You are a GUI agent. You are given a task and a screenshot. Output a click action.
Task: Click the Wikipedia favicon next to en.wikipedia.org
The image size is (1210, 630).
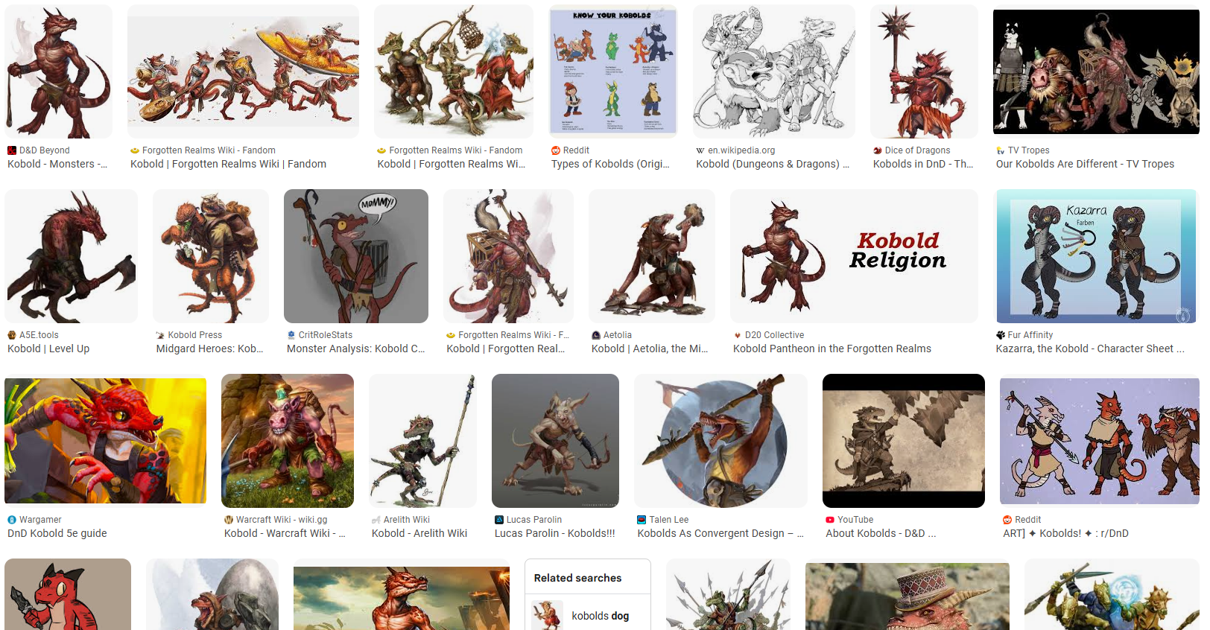tap(700, 150)
